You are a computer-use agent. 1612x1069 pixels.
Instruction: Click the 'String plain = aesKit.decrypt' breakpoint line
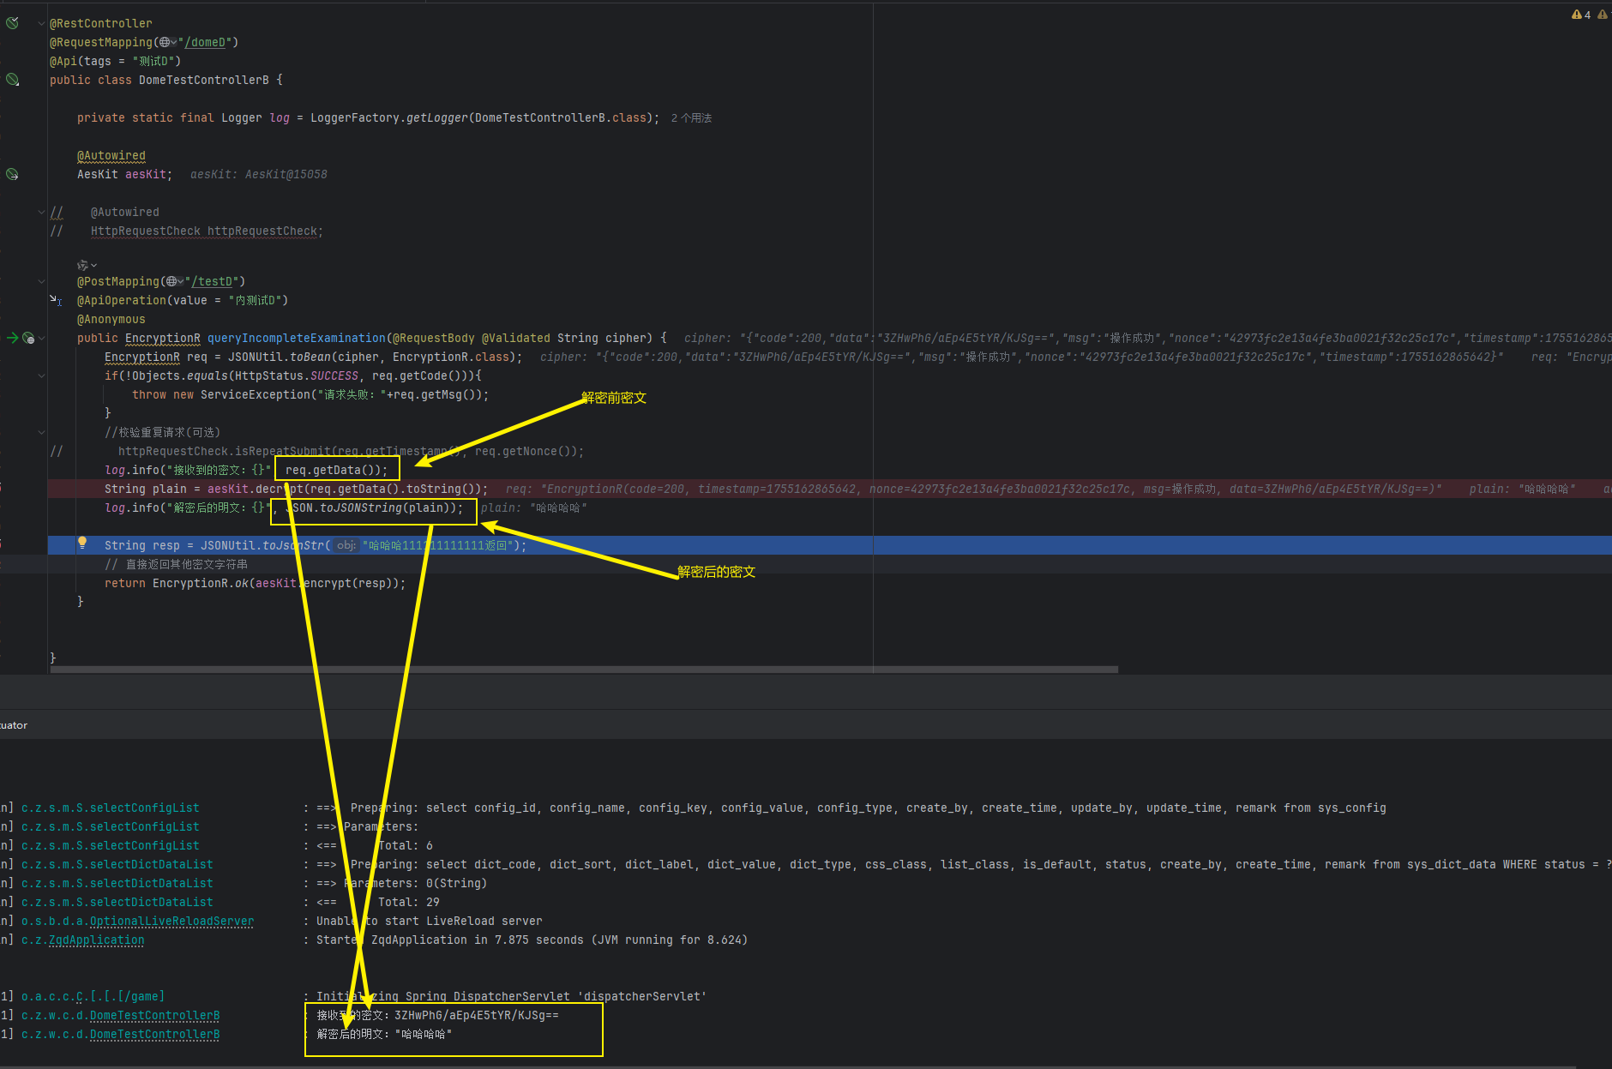pyautogui.click(x=296, y=489)
